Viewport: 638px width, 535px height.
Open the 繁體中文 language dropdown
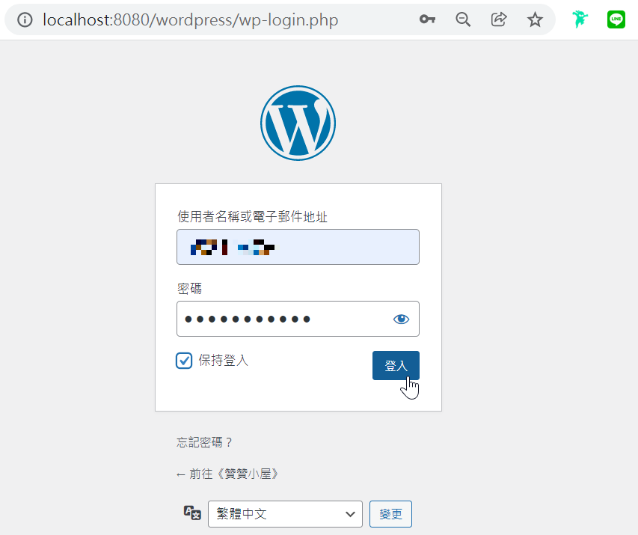(285, 514)
